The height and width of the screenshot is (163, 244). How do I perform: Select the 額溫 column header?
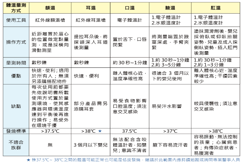(50, 8)
